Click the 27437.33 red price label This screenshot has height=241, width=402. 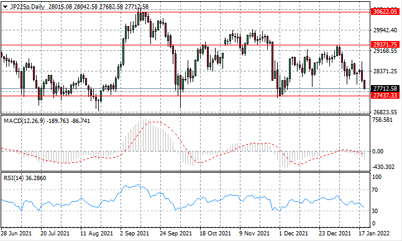tap(385, 96)
